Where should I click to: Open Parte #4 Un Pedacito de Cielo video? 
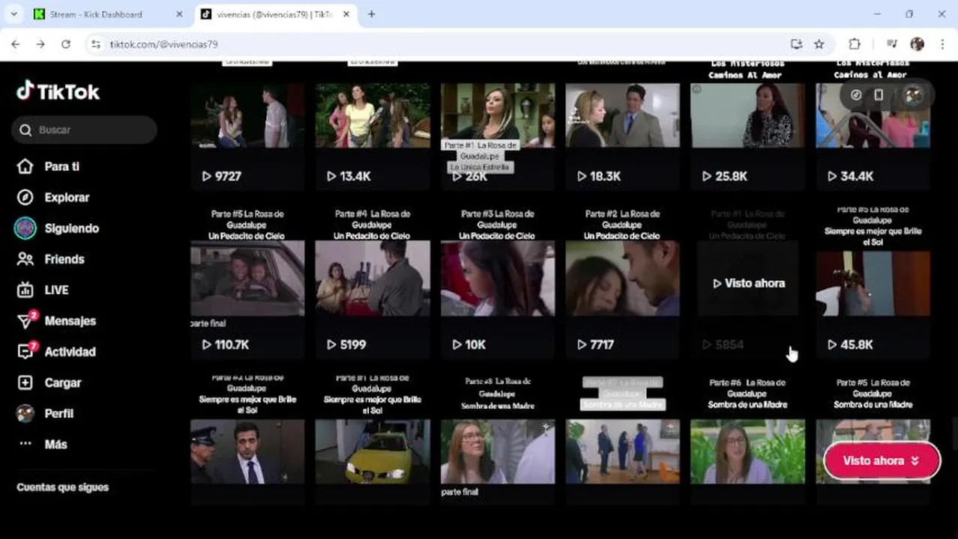373,282
